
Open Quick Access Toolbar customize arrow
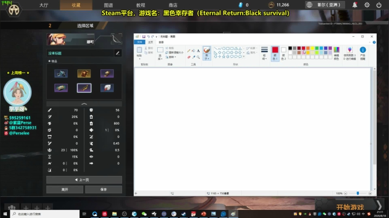156,37
